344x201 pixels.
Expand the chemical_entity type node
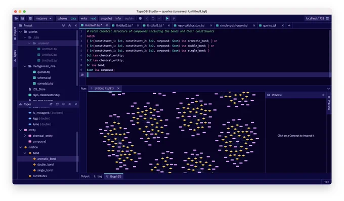25,136
